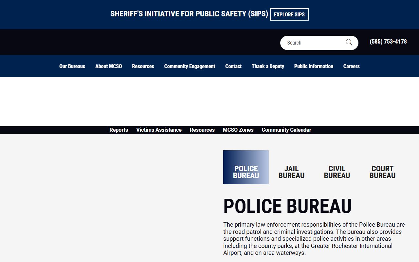Select the Police Bureau tab
419x262 pixels.
click(246, 167)
